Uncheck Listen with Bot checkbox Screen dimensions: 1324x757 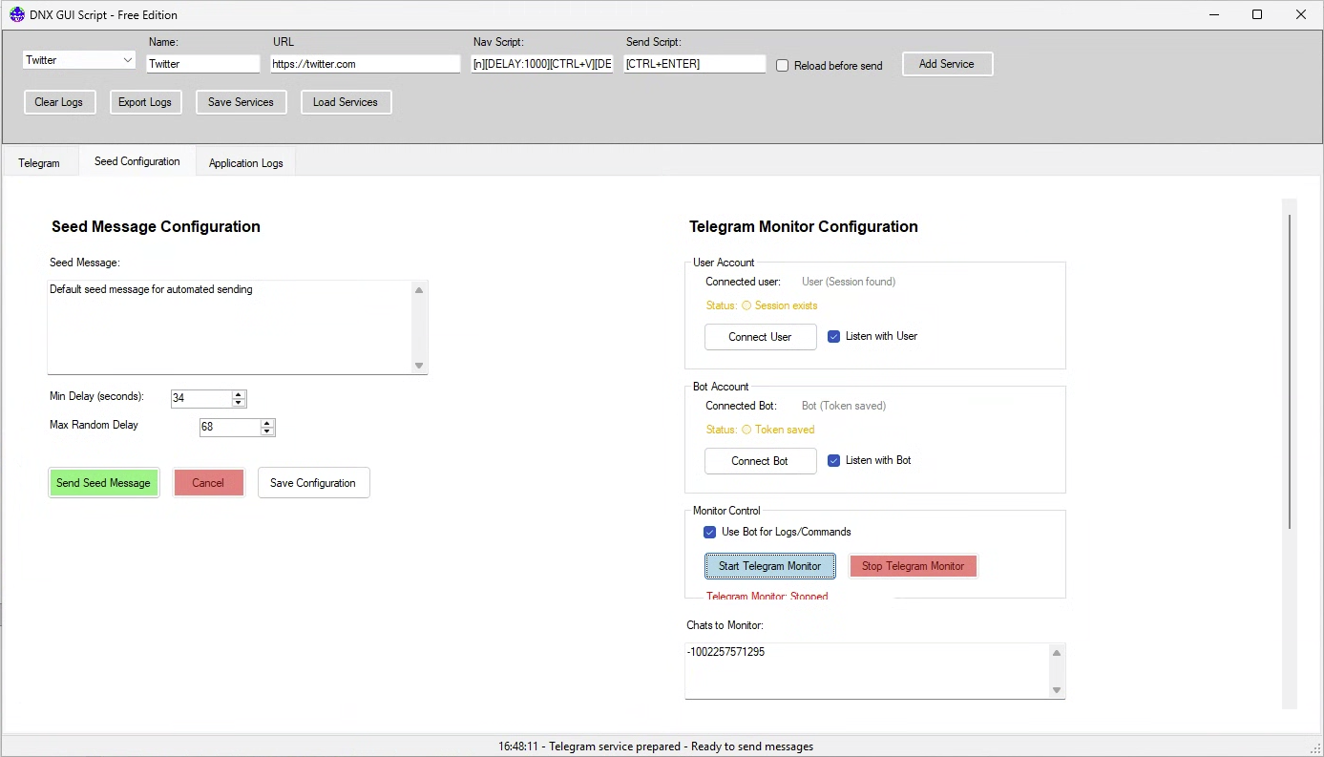pyautogui.click(x=833, y=460)
